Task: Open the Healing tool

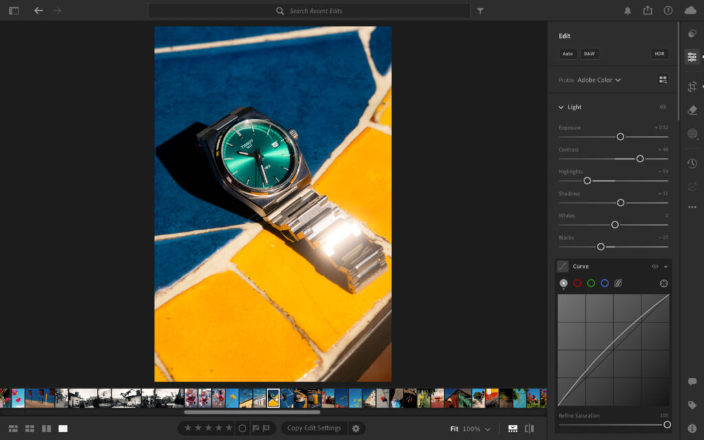Action: 692,108
